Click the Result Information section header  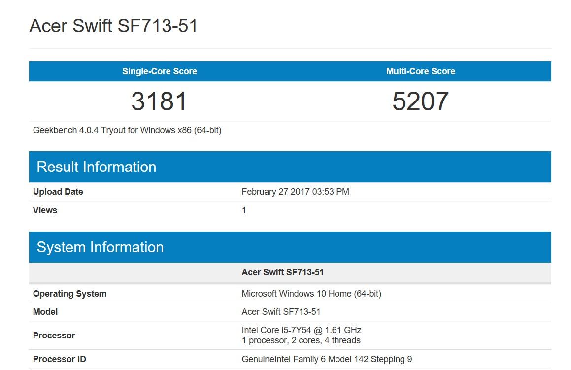(97, 167)
